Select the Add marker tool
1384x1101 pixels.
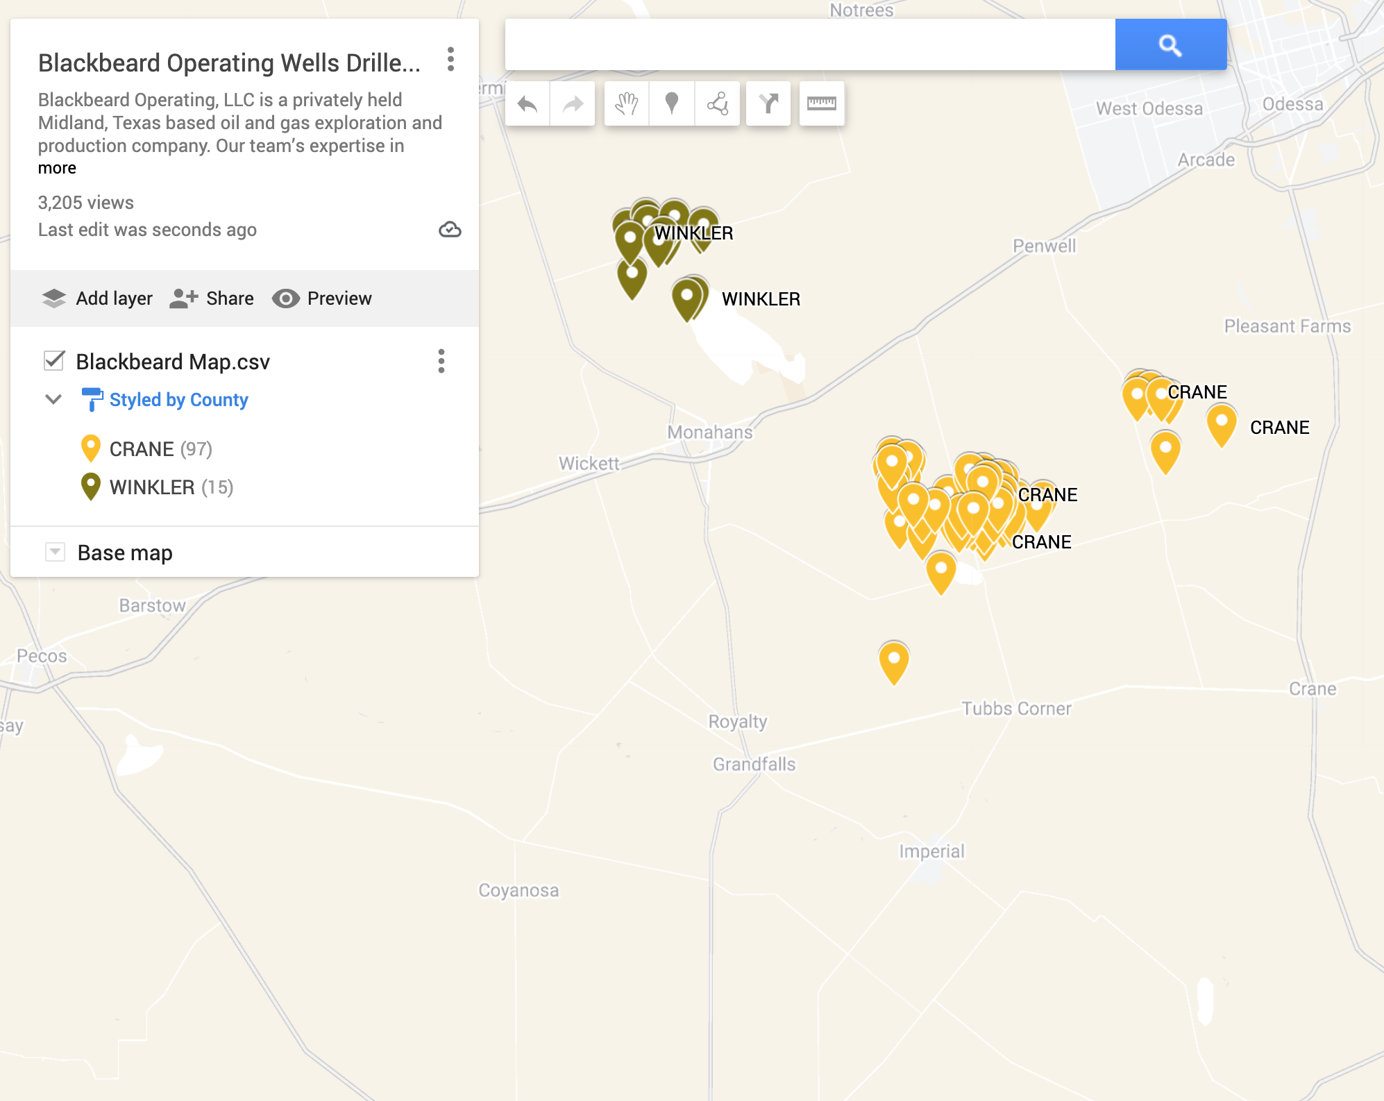coord(671,104)
